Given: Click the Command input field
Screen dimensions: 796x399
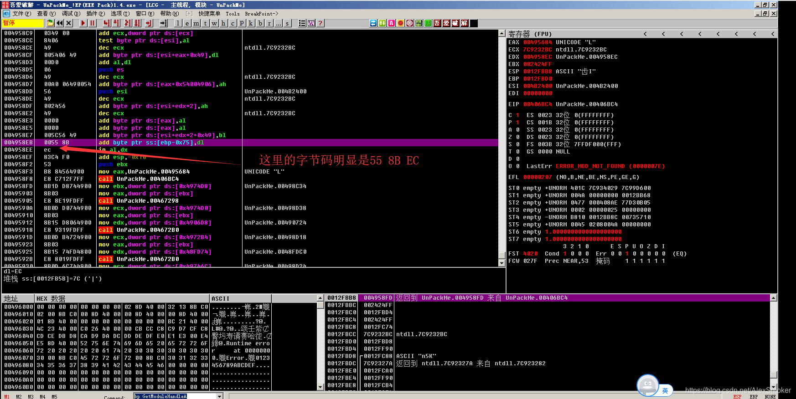Looking at the screenshot, I should (175, 396).
